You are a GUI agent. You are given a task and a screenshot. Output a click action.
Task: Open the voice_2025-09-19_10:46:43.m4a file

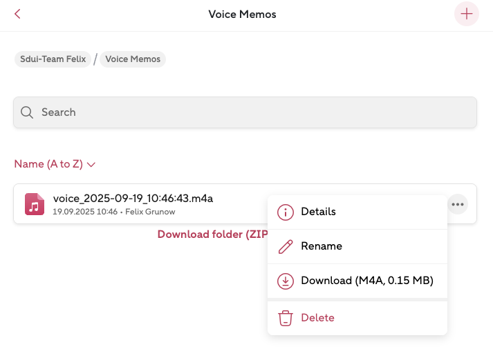(133, 199)
